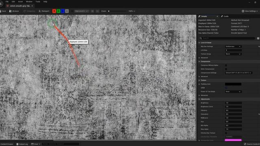
Task: Open the View Settings menu
Action: pos(250,11)
